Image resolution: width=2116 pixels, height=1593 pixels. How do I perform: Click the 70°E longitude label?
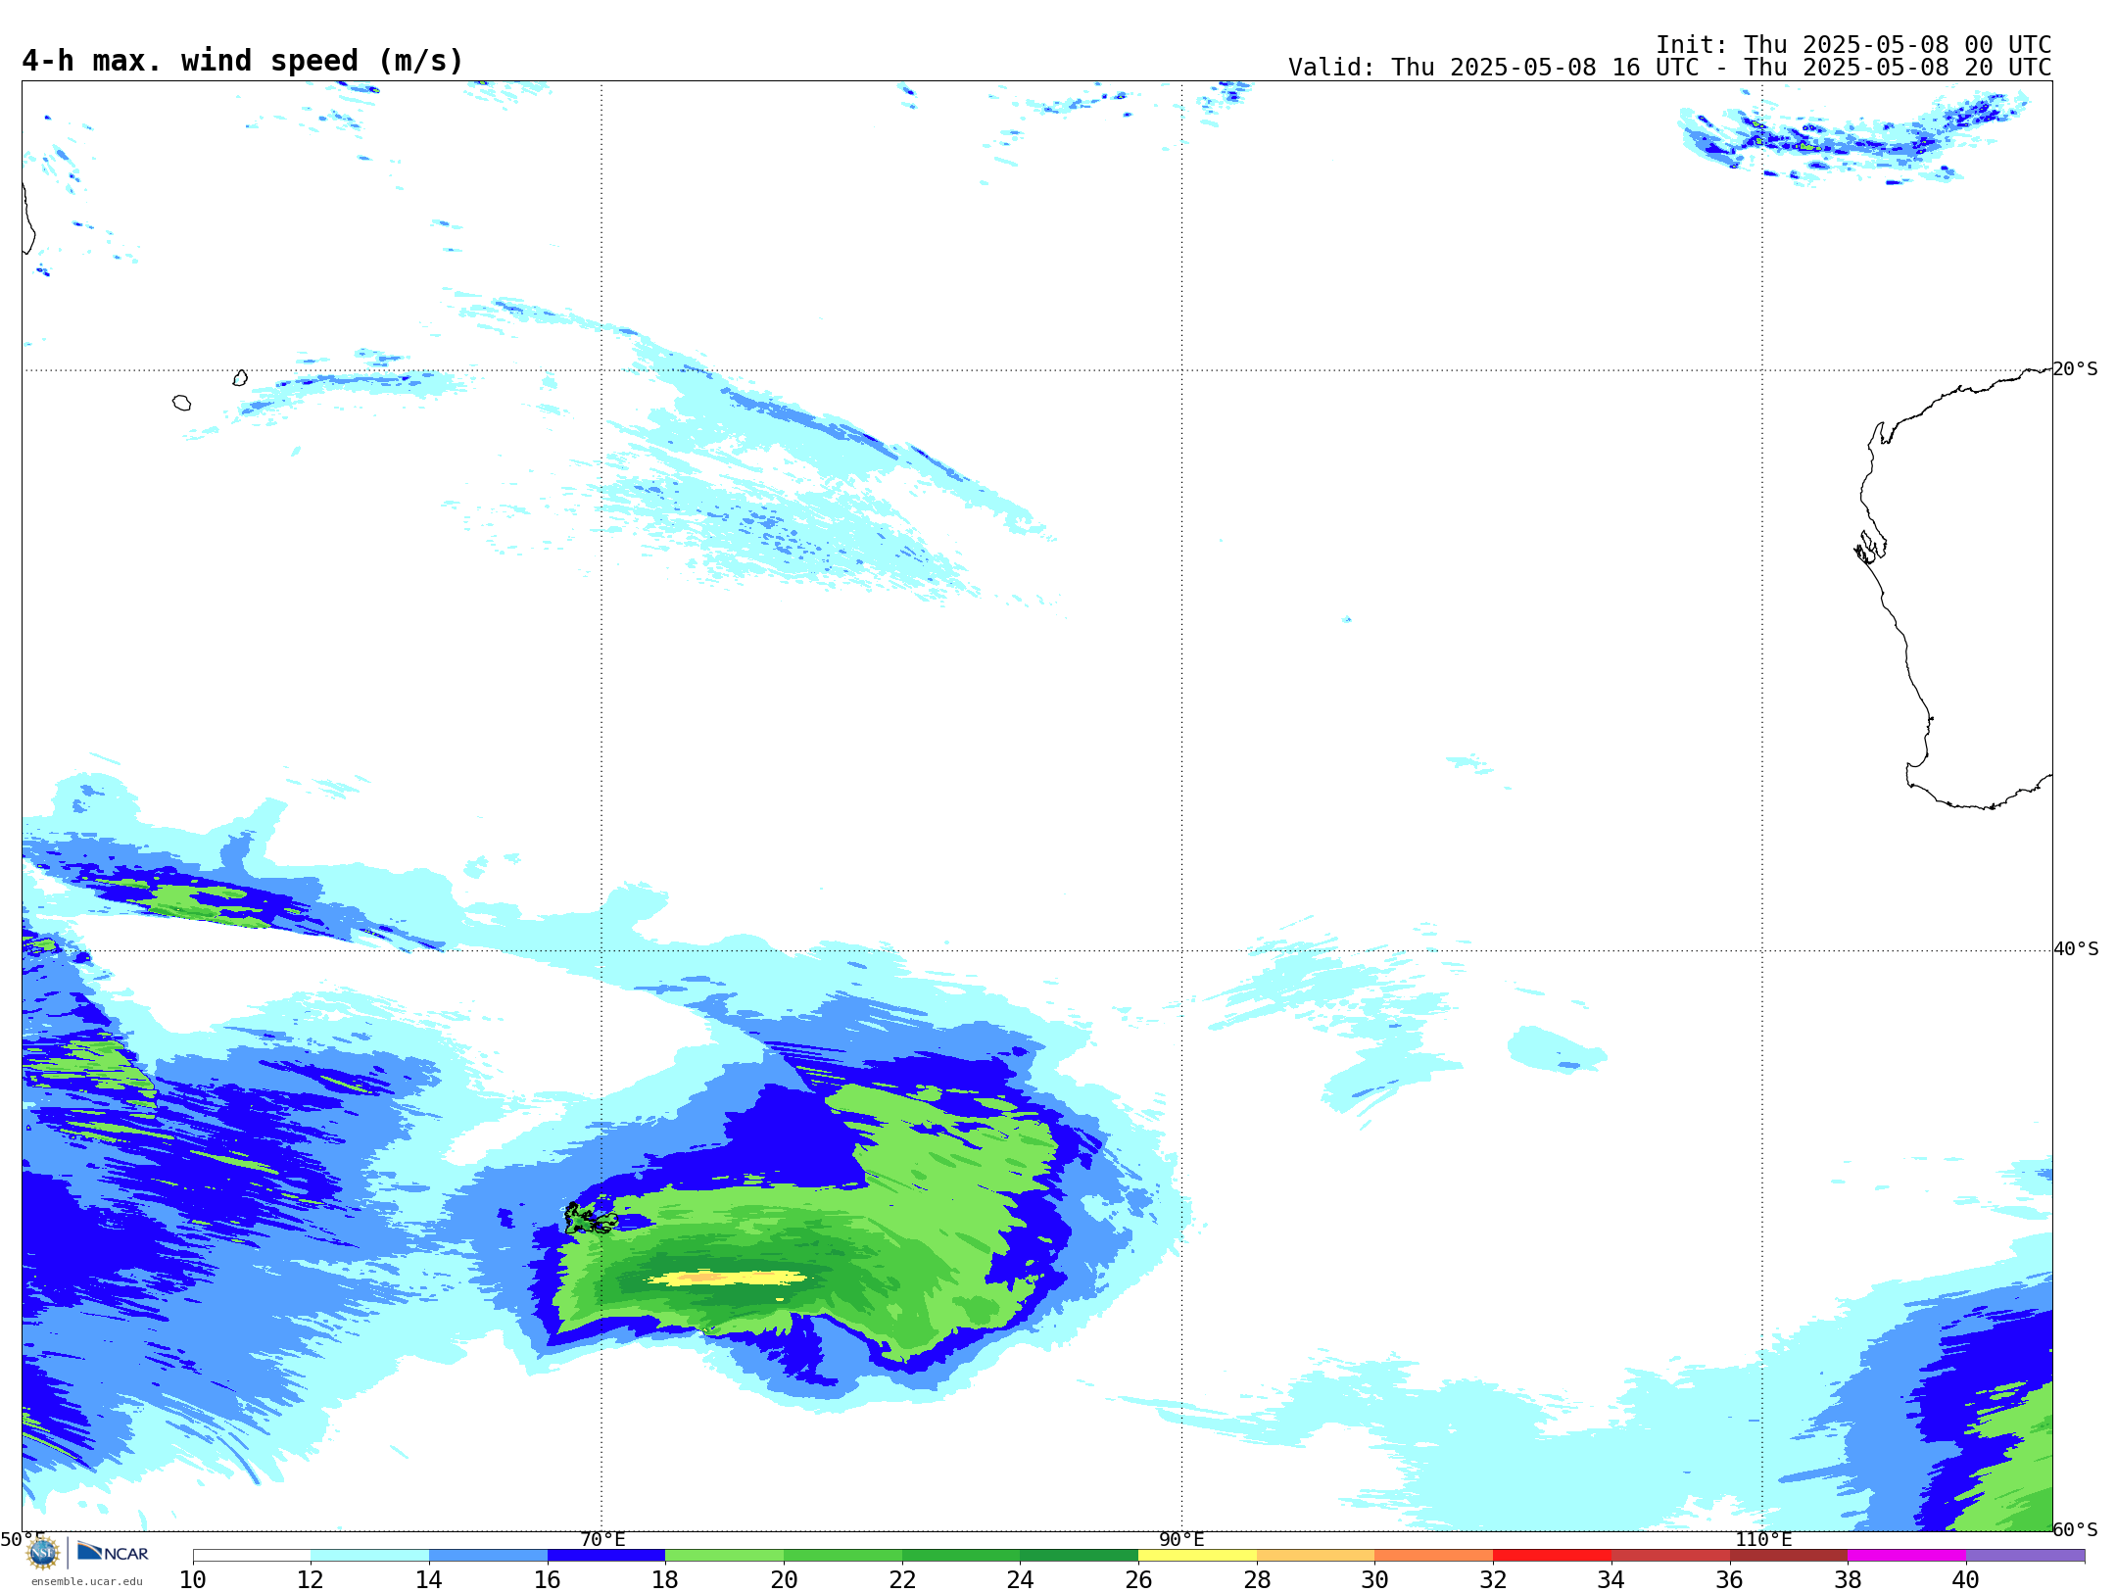point(602,1539)
